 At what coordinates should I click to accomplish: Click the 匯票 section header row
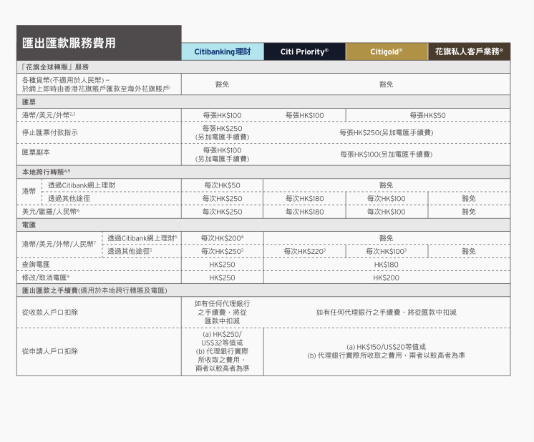coord(29,102)
